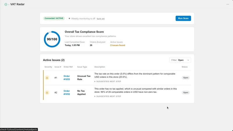Expand suggested next step for Order #1053

tap(108, 82)
